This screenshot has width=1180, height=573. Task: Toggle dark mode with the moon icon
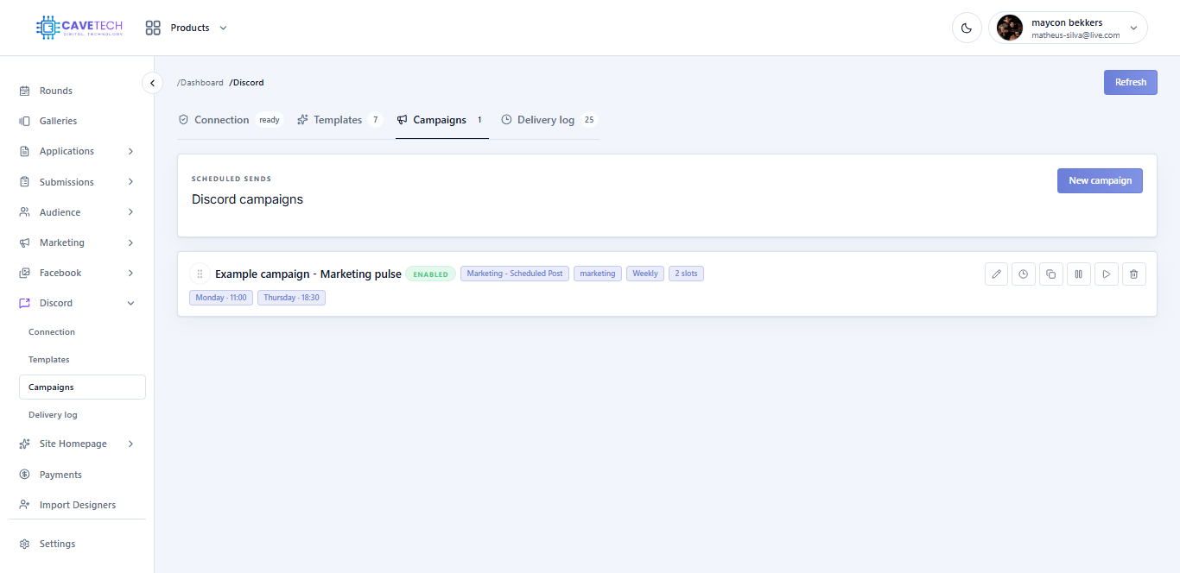coord(967,28)
